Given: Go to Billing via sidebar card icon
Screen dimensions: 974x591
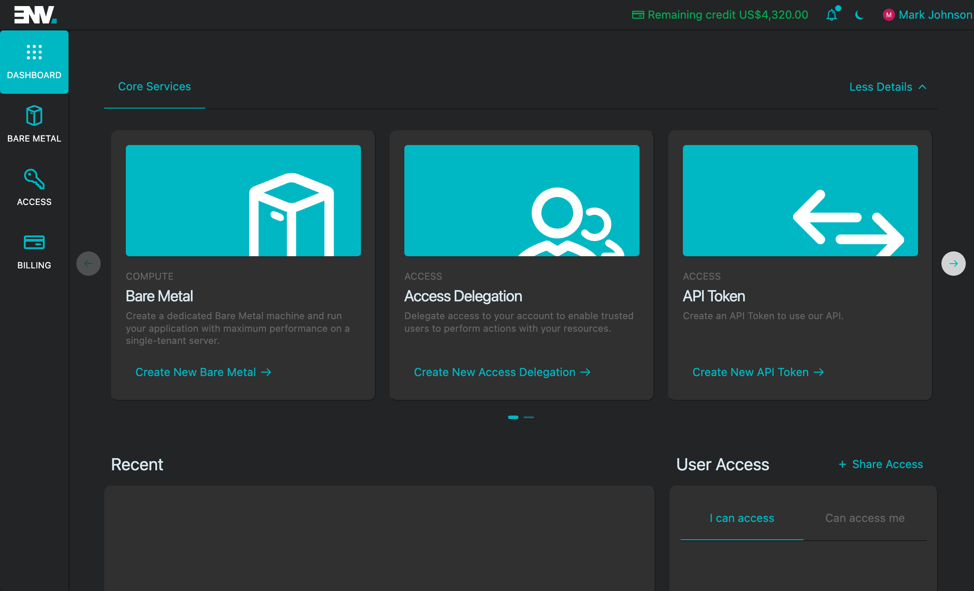Looking at the screenshot, I should [34, 242].
